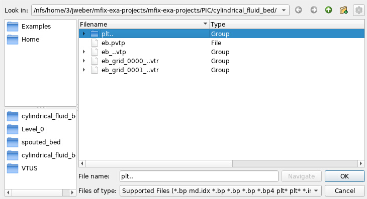Expand the plt.. group
This screenshot has height=199, width=367.
(83, 34)
